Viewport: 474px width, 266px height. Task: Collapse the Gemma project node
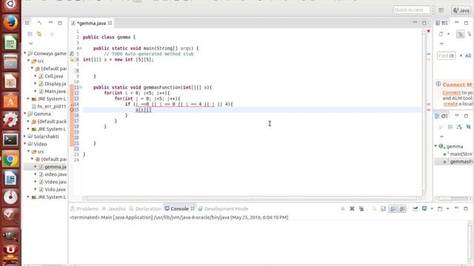(x=25, y=114)
